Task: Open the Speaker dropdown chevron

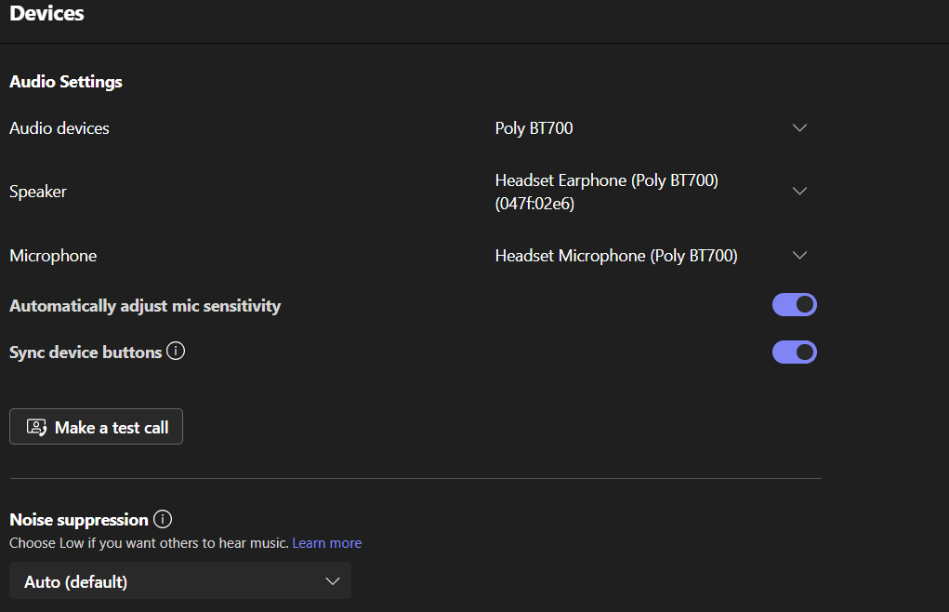Action: click(799, 192)
